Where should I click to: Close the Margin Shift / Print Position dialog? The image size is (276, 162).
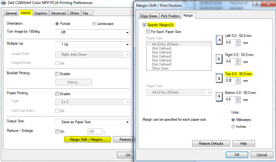pos(268,4)
